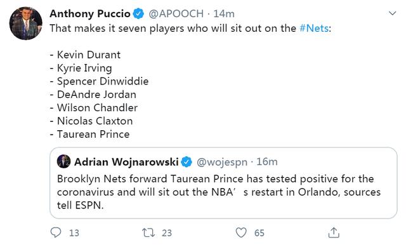The height and width of the screenshot is (249, 406).
Task: Open the share upload icon
Action: (334, 232)
